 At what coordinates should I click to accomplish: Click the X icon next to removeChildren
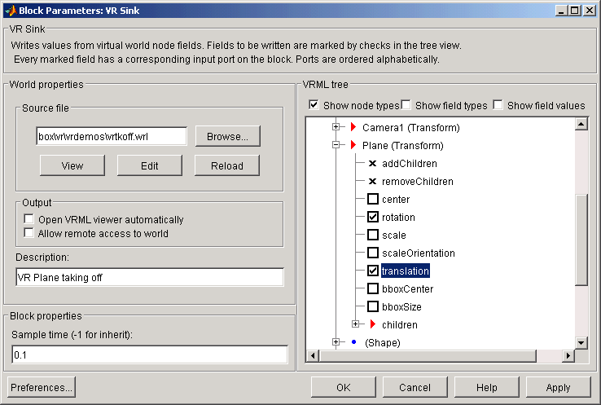click(x=372, y=182)
